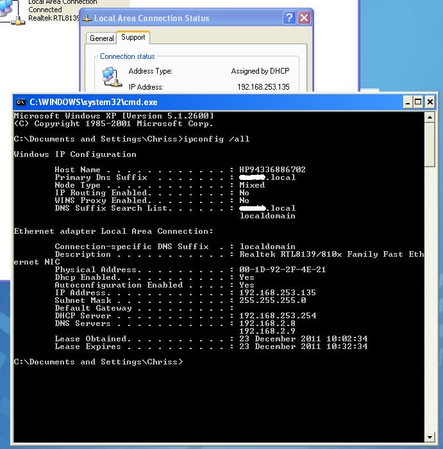
Task: Click 'Windows IP Configuration' heading in cmd
Action: 75,154
